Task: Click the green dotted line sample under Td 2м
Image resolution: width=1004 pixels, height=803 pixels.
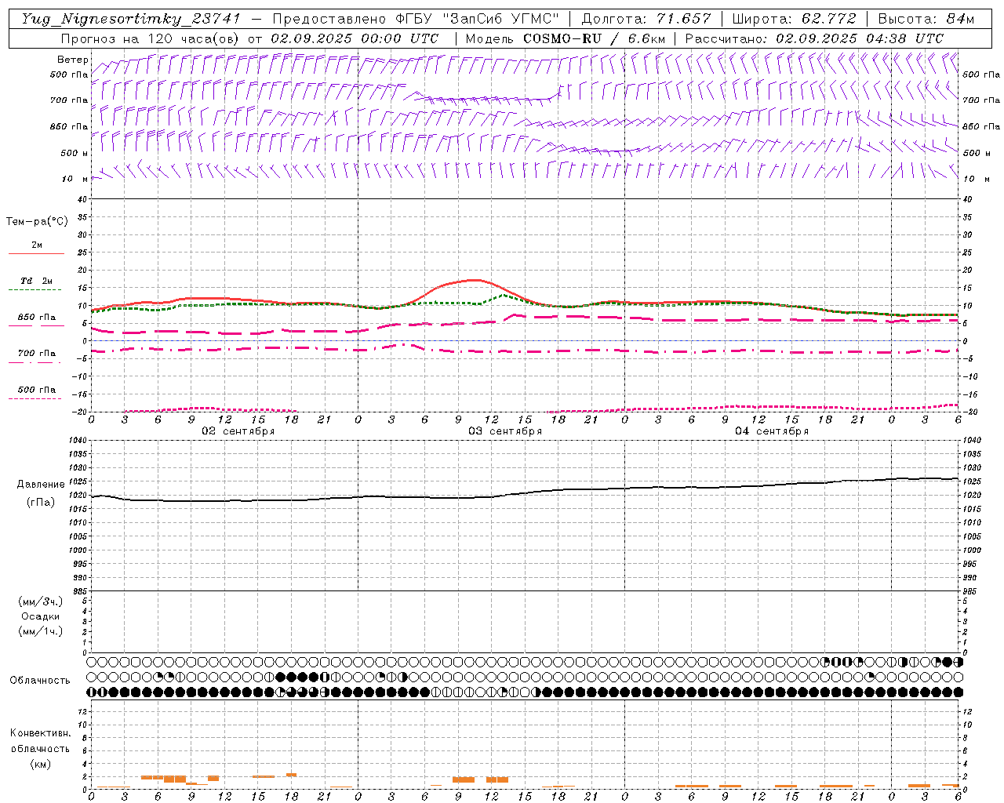Action: [x=35, y=290]
